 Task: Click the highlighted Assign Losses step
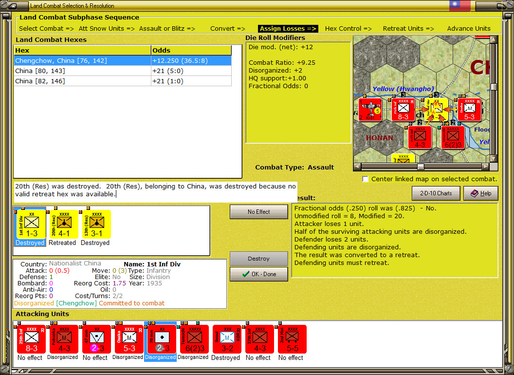click(288, 29)
